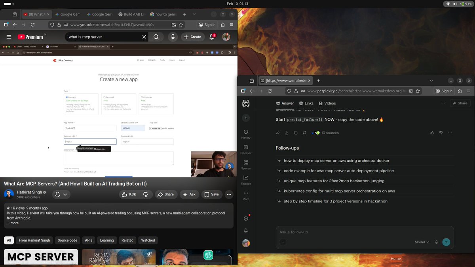The image size is (475, 267).
Task: Clear the YouTube search box with X
Action: pyautogui.click(x=144, y=37)
